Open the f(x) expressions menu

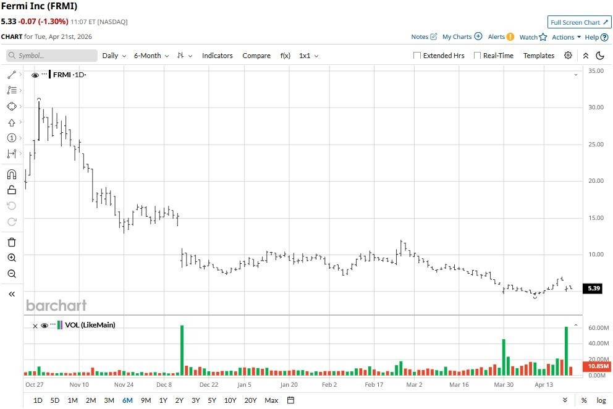(285, 56)
